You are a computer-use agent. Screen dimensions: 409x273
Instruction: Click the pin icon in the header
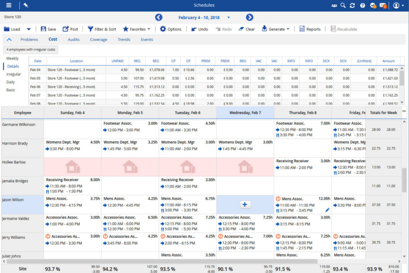[26, 5]
